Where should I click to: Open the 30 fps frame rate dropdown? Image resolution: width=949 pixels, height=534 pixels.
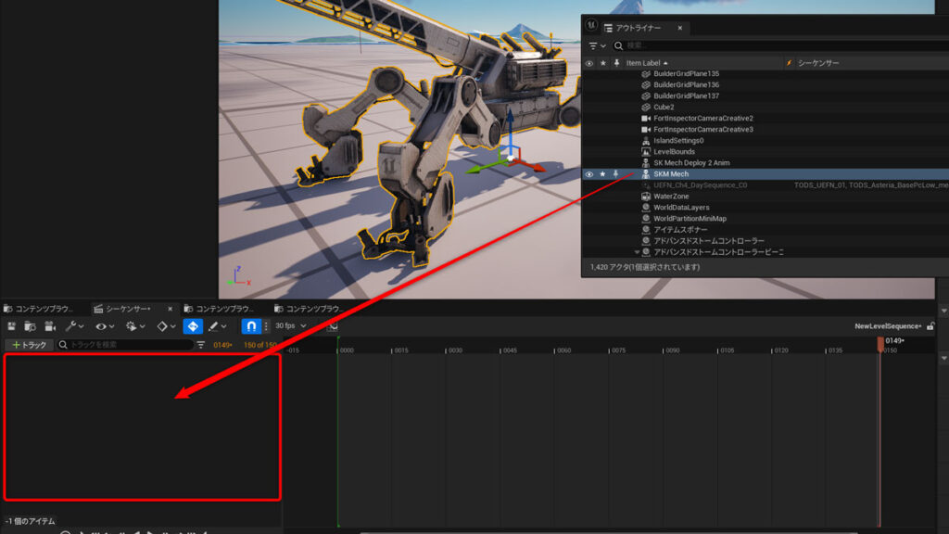tap(290, 325)
